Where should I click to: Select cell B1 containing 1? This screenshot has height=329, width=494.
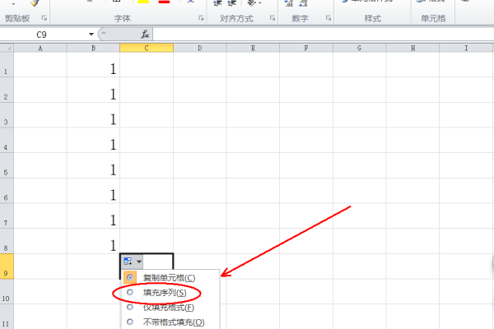[x=93, y=64]
